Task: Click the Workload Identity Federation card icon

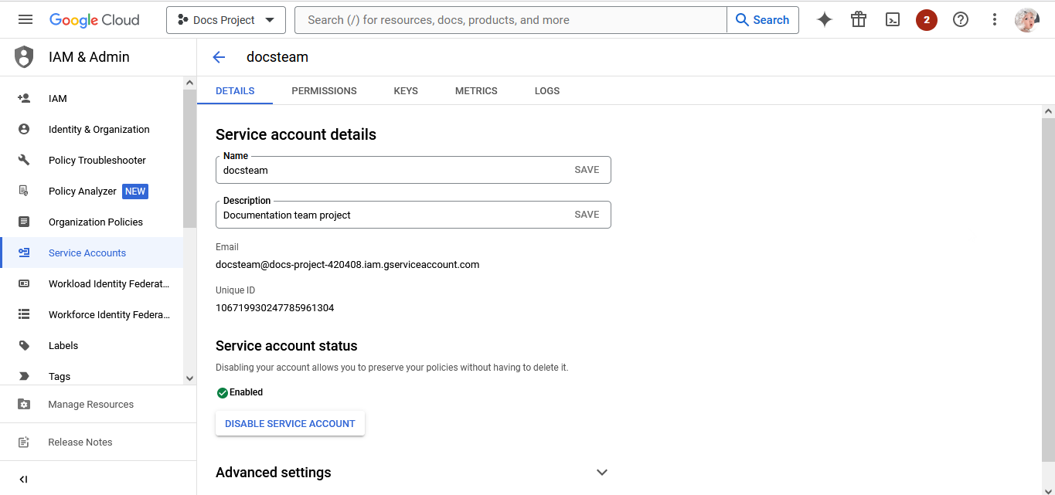Action: pyautogui.click(x=24, y=283)
